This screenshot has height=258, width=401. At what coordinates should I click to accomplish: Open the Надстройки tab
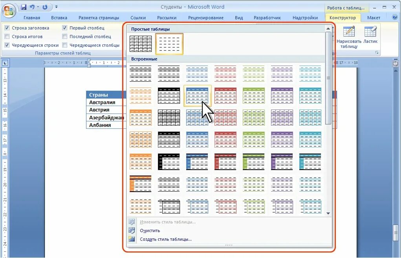coord(305,18)
